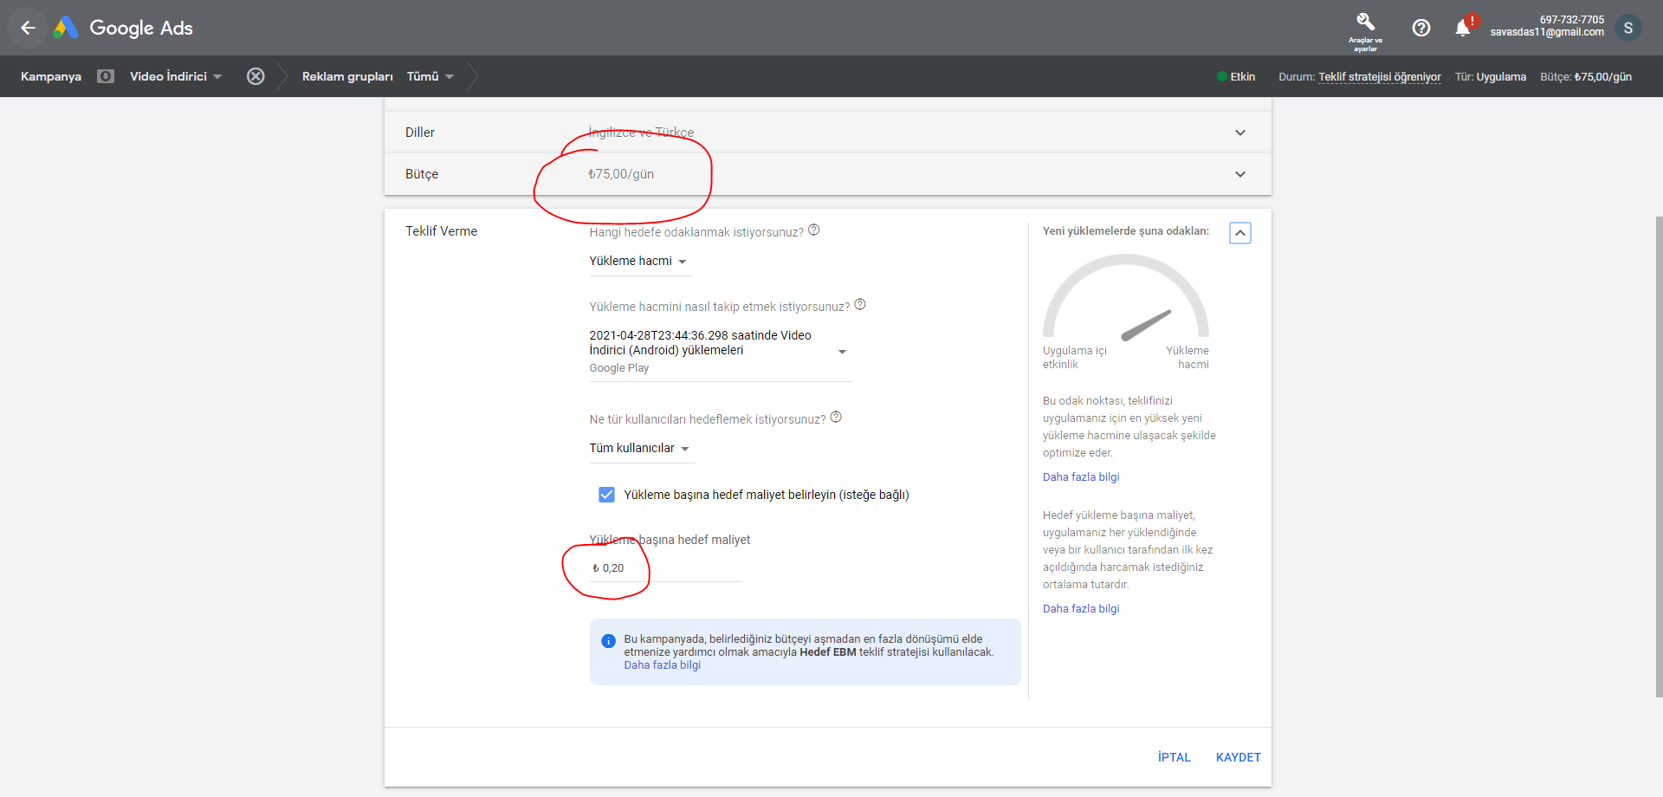The image size is (1663, 797).
Task: Click the X circle icon to clear the campaign filter
Action: pos(256,76)
